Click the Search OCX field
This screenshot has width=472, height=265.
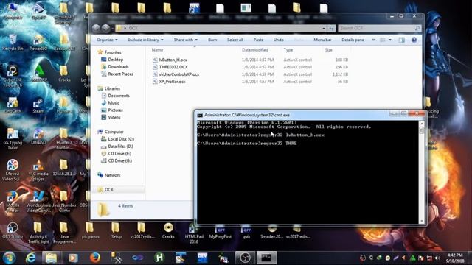click(x=379, y=28)
